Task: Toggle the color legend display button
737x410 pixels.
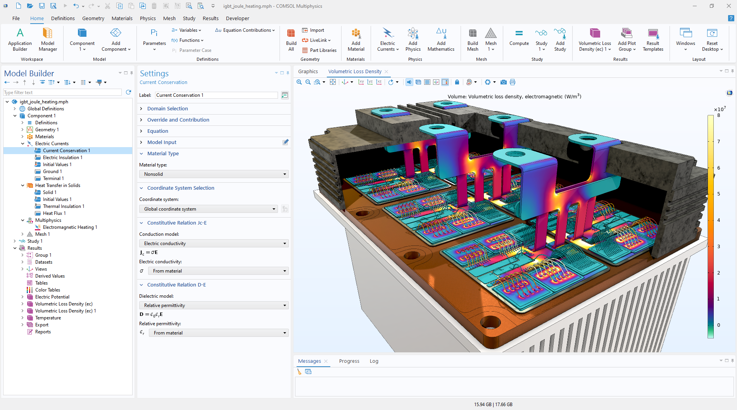Action: click(x=445, y=82)
